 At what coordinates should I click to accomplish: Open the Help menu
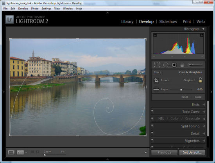(x=79, y=9)
